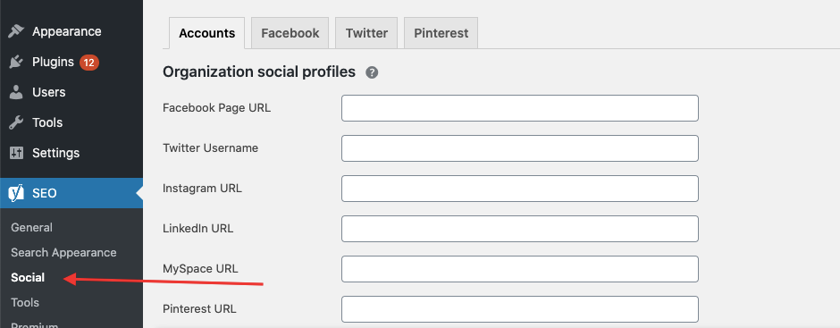Click the Plugins update count badge

point(89,63)
